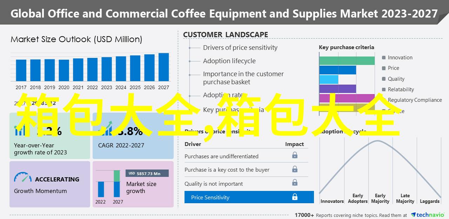Click the ACCELERATING heading
Screen dimensions: 449x219
[x=57, y=179]
